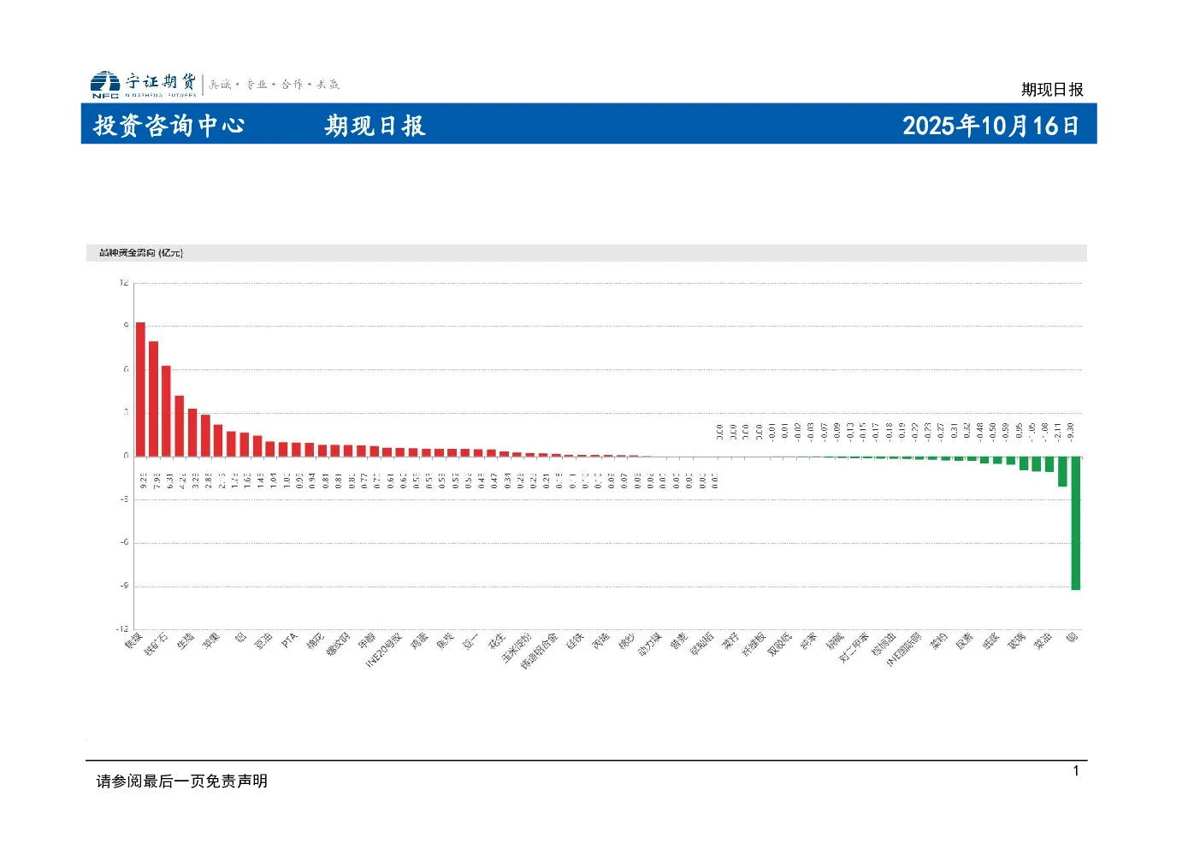
Task: Click the 纸浆 axis label
Action: click(991, 641)
